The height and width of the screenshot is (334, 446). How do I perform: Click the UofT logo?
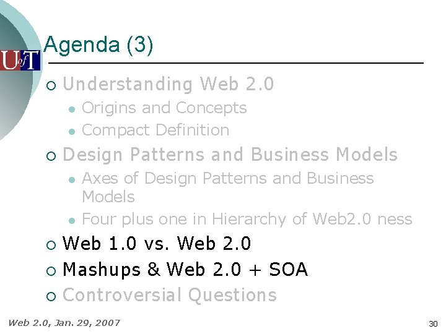point(20,61)
